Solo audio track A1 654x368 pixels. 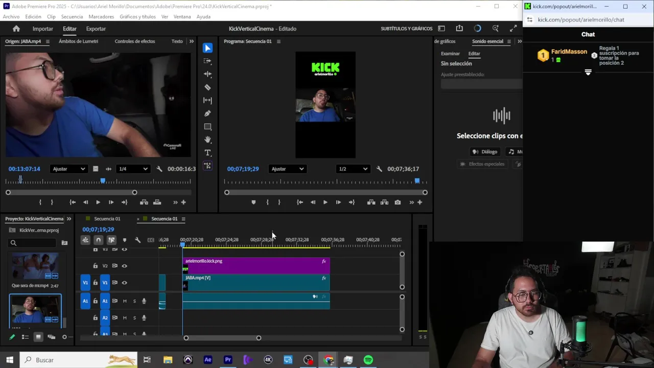click(134, 301)
